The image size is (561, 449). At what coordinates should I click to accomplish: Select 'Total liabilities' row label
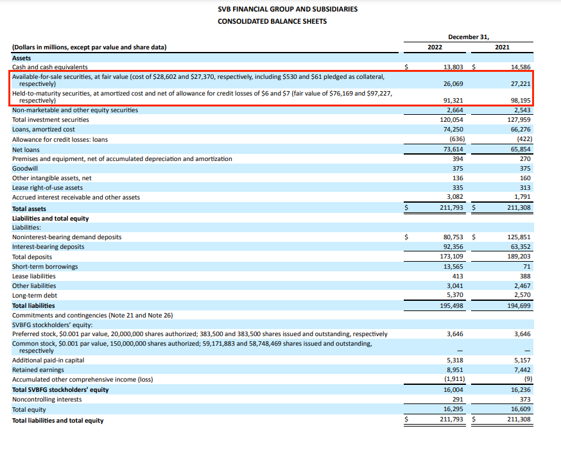pyautogui.click(x=33, y=306)
